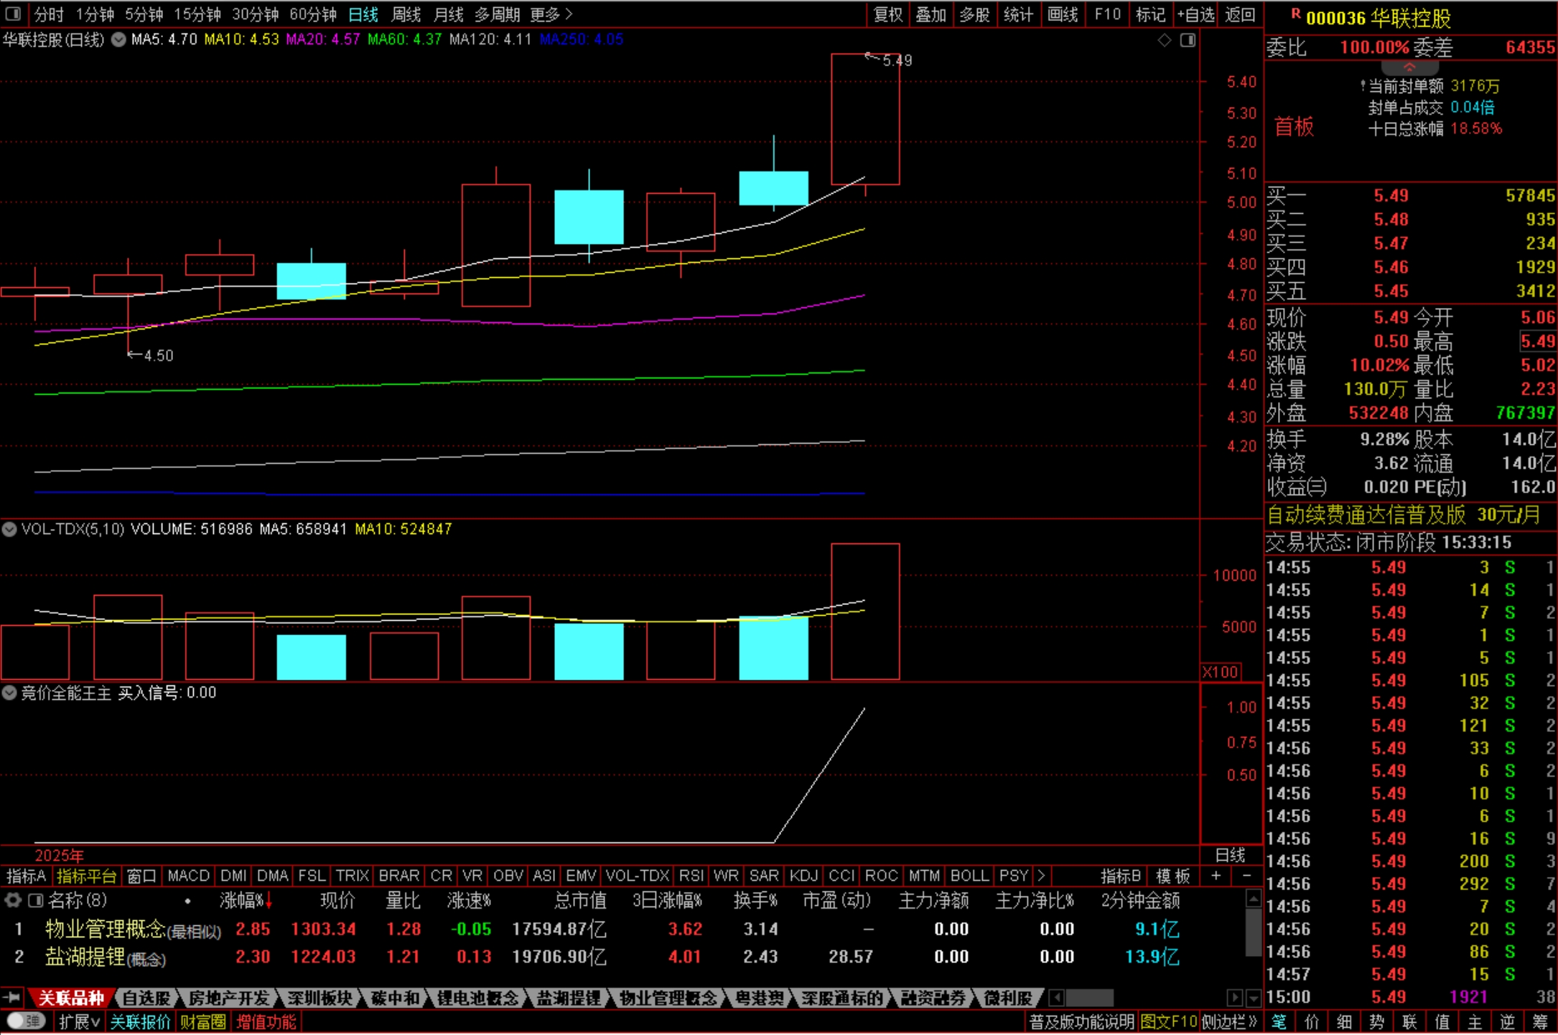Click the pin icon left of 关联品种
This screenshot has width=1558, height=1035.
pos(12,998)
